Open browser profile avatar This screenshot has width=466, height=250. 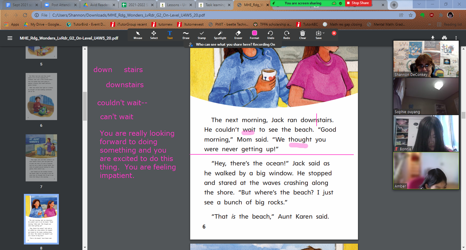coord(450,15)
